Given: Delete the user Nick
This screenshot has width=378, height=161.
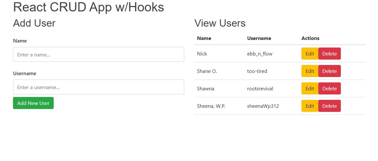Looking at the screenshot, I should tap(329, 54).
